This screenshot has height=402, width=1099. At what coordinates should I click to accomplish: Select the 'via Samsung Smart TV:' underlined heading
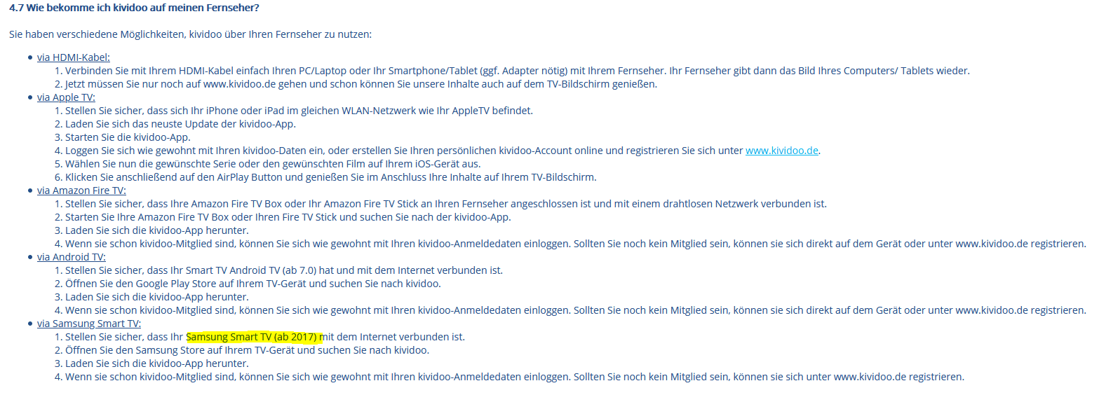coord(89,324)
